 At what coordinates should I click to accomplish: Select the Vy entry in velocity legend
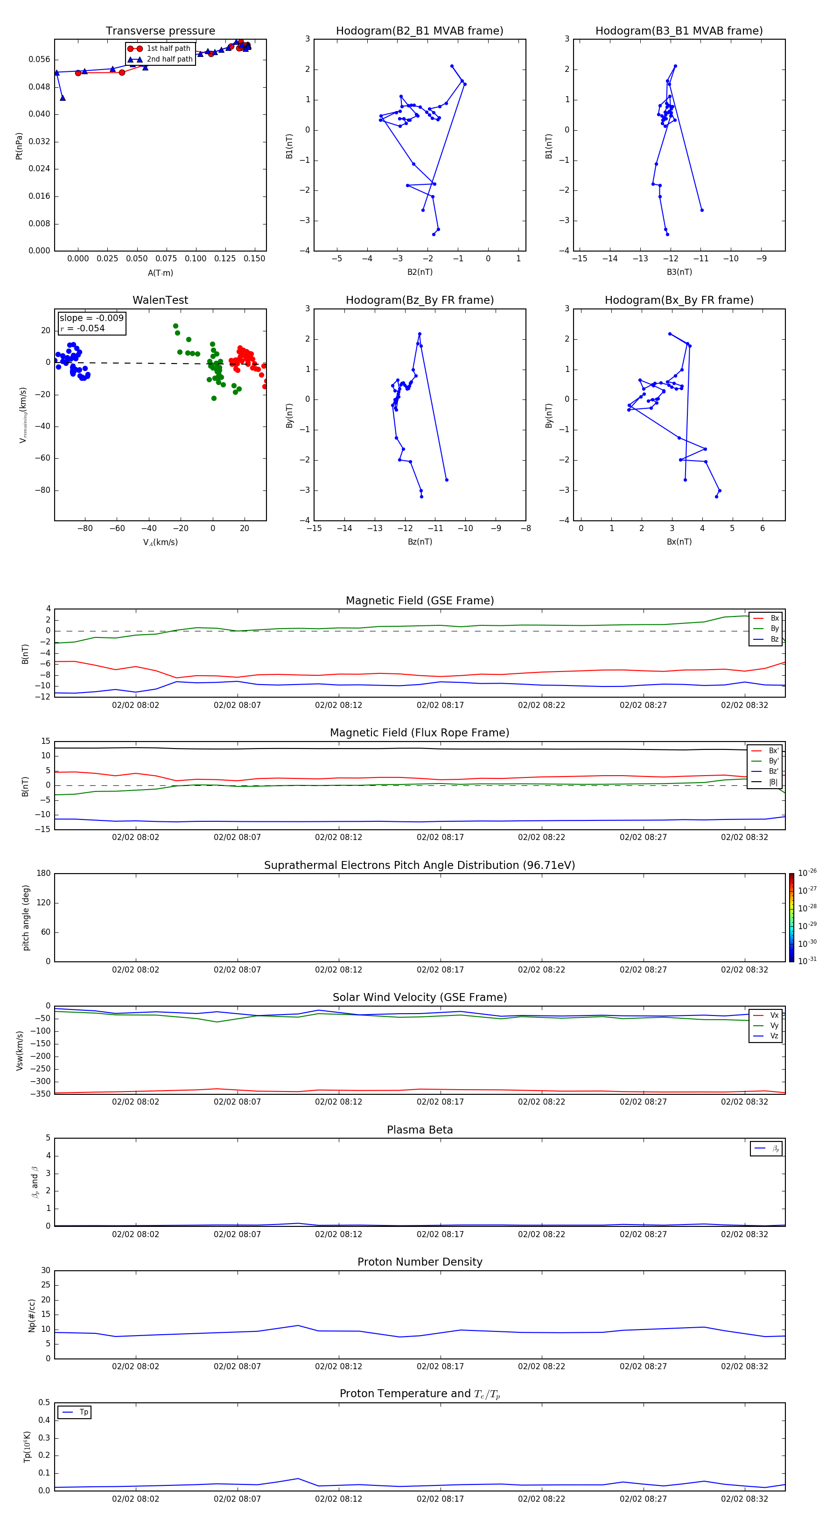coord(766,1025)
